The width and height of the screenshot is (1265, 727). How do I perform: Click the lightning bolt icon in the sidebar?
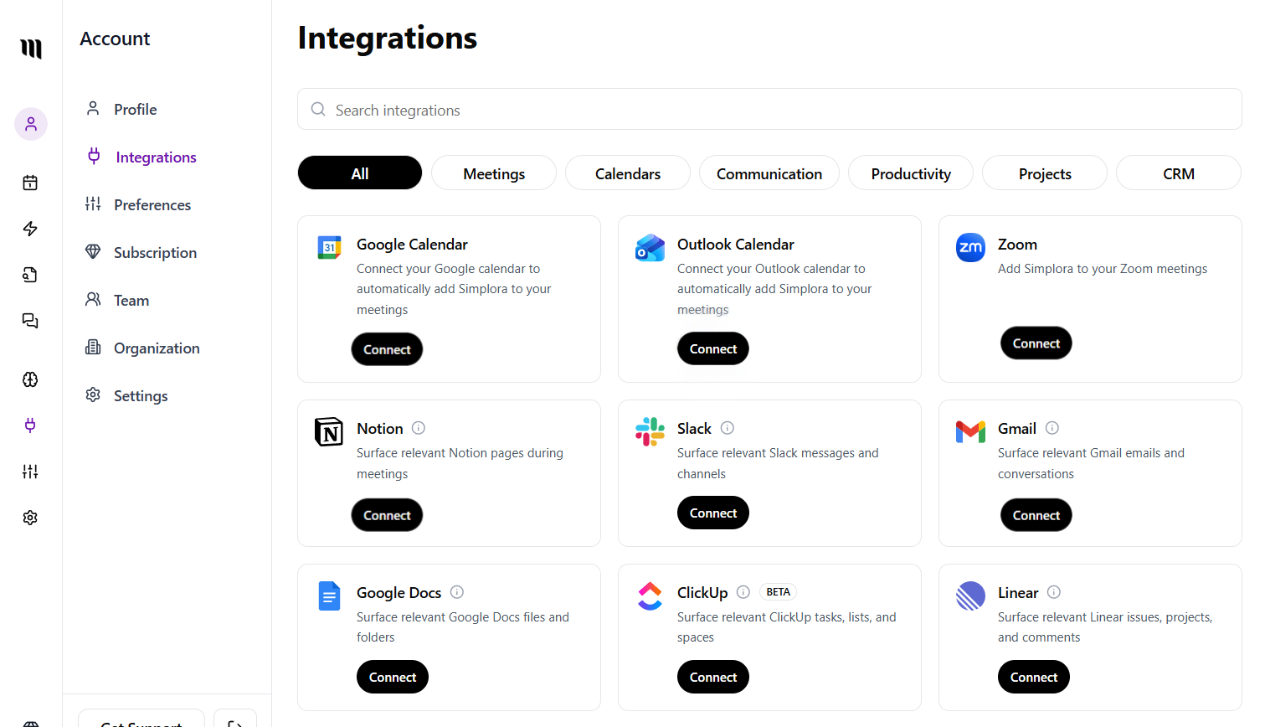pyautogui.click(x=30, y=229)
